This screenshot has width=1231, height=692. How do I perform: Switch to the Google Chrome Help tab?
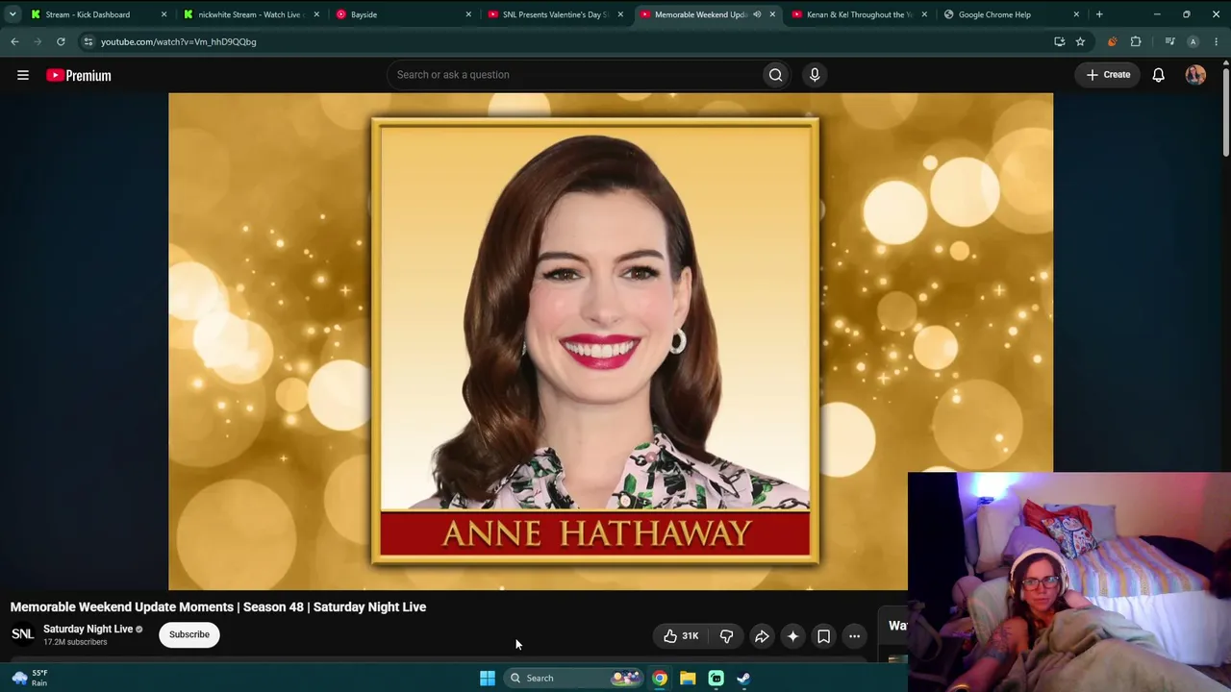tap(1010, 14)
